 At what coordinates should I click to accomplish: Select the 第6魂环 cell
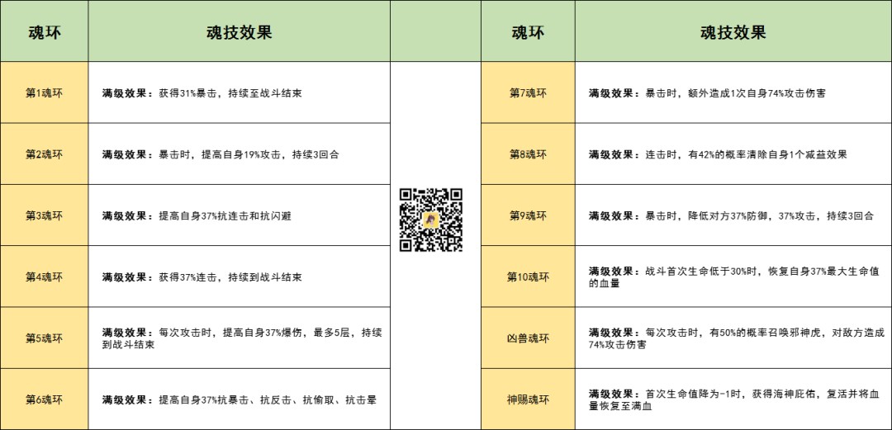pos(45,399)
